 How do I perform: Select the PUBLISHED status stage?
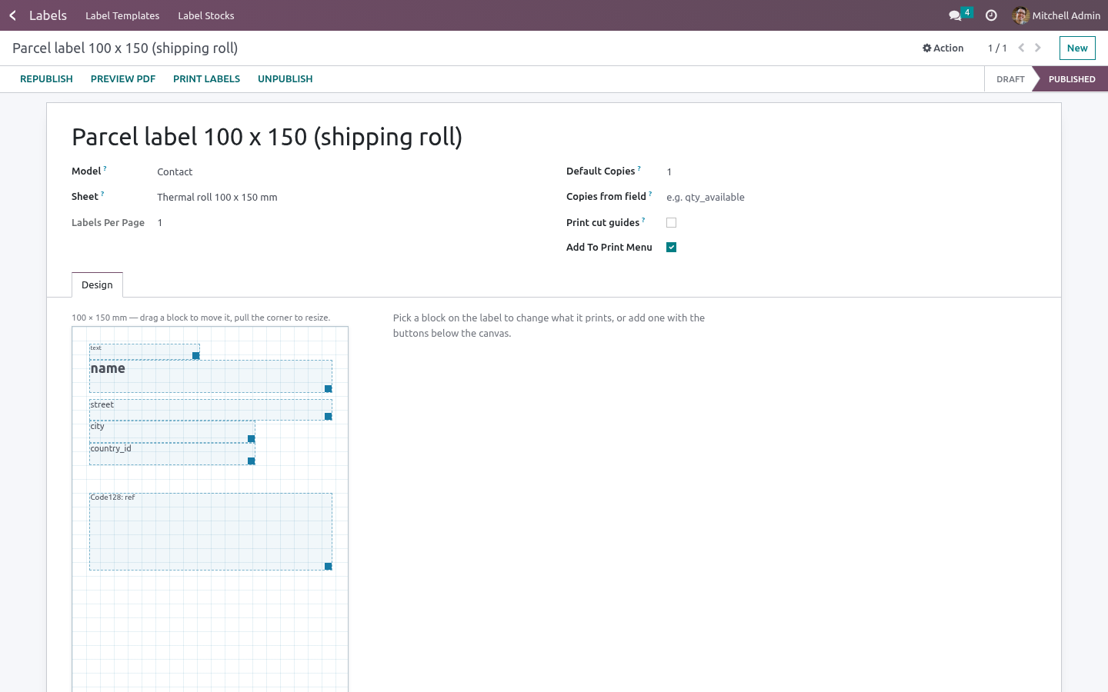[x=1071, y=79]
